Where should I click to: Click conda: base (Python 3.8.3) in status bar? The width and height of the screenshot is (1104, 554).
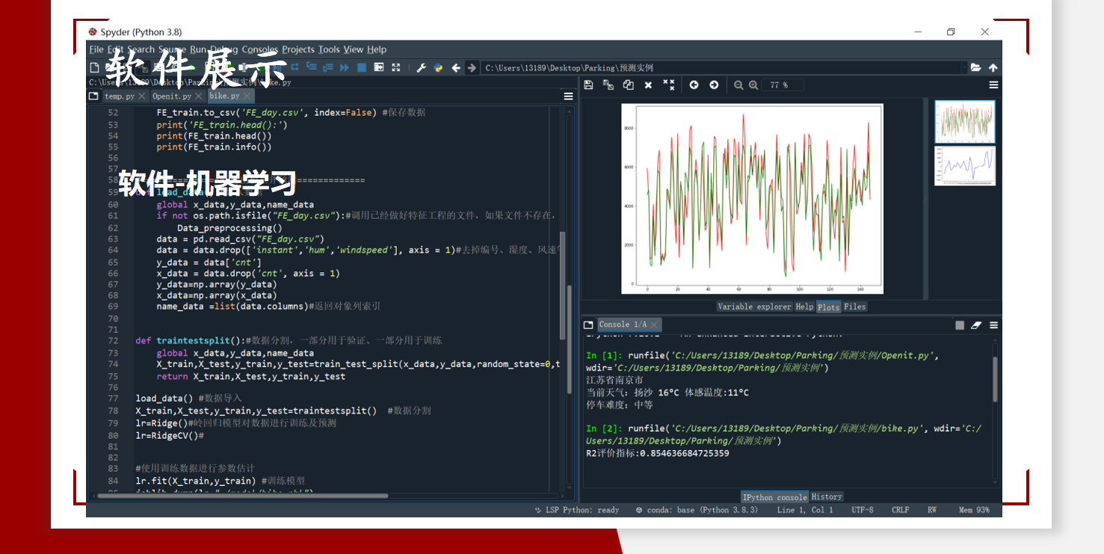(696, 510)
